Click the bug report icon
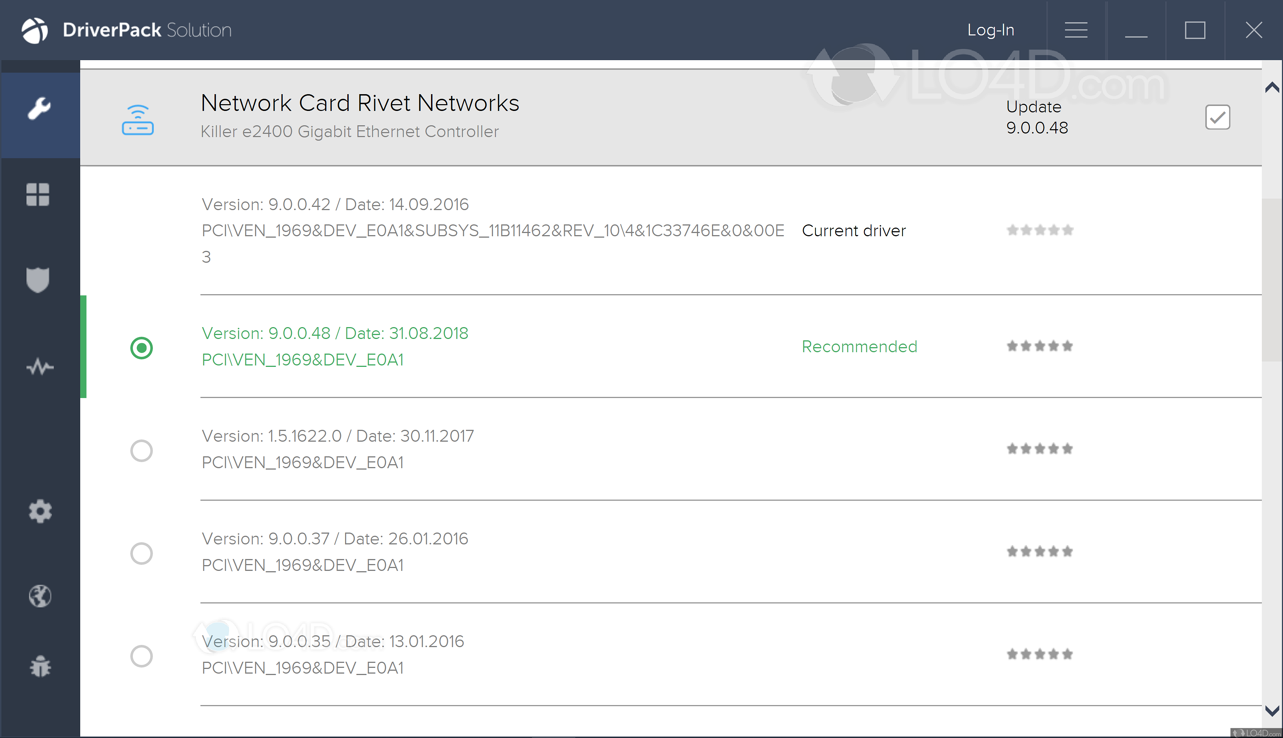The height and width of the screenshot is (738, 1283). [40, 666]
